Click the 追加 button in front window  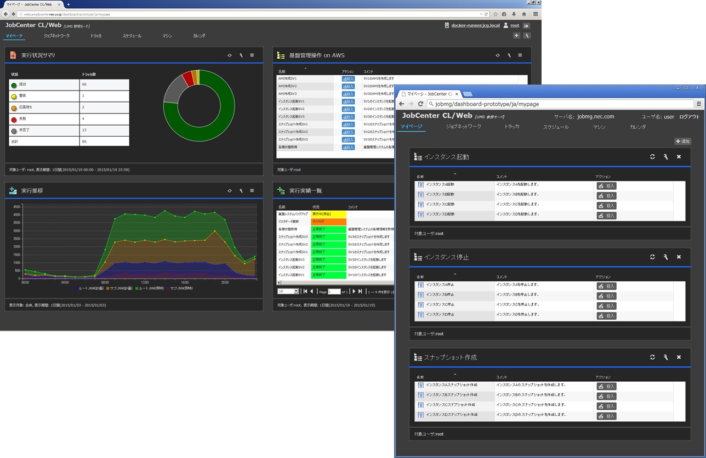682,142
